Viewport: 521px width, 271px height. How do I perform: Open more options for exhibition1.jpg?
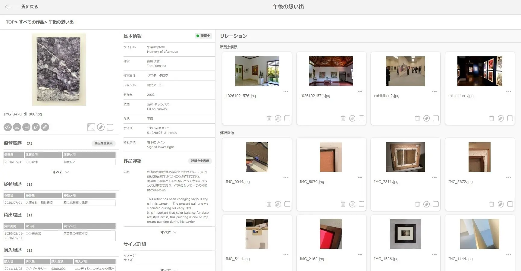click(x=508, y=92)
